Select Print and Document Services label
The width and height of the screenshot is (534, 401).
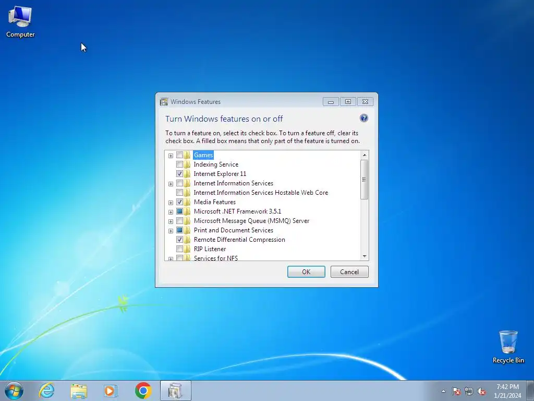(x=233, y=230)
